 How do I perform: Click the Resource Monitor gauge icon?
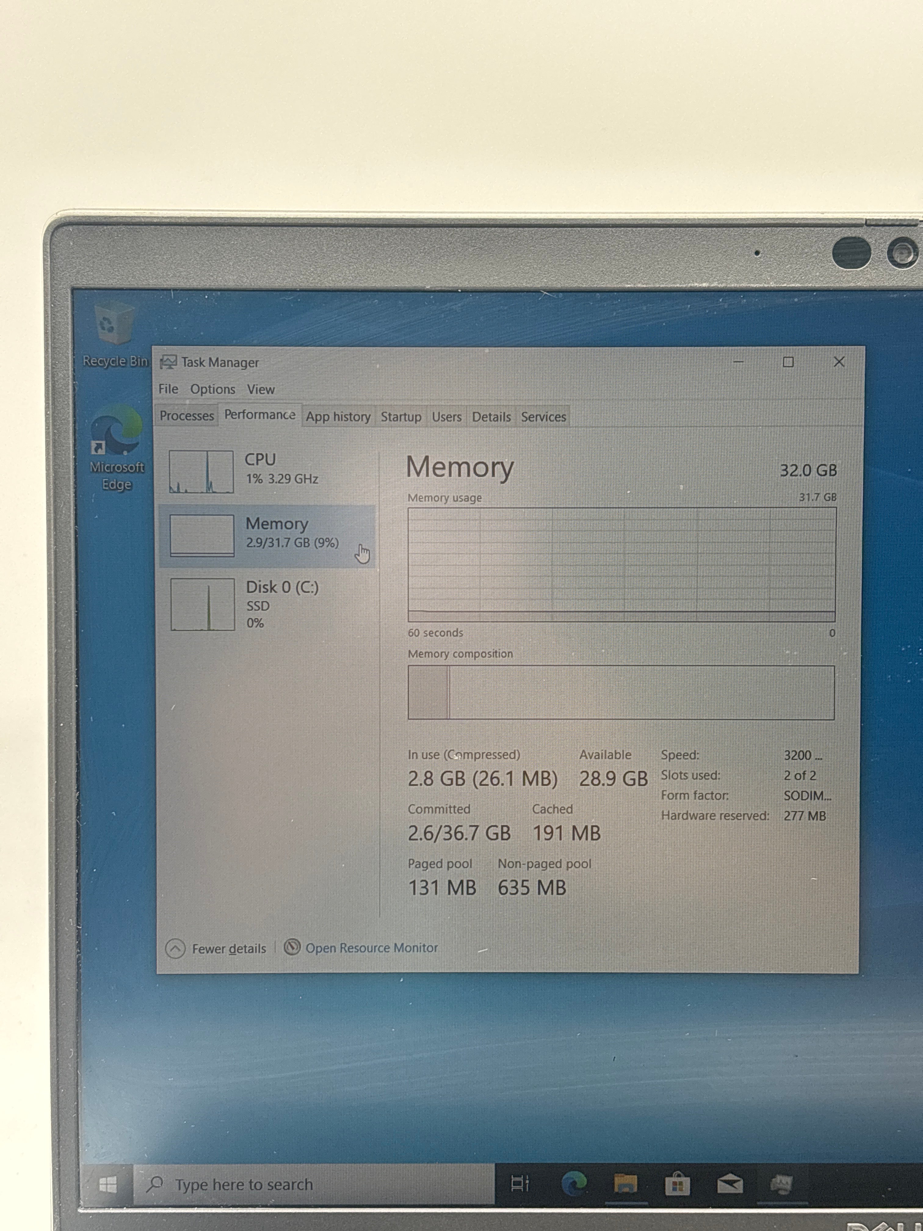[x=292, y=947]
